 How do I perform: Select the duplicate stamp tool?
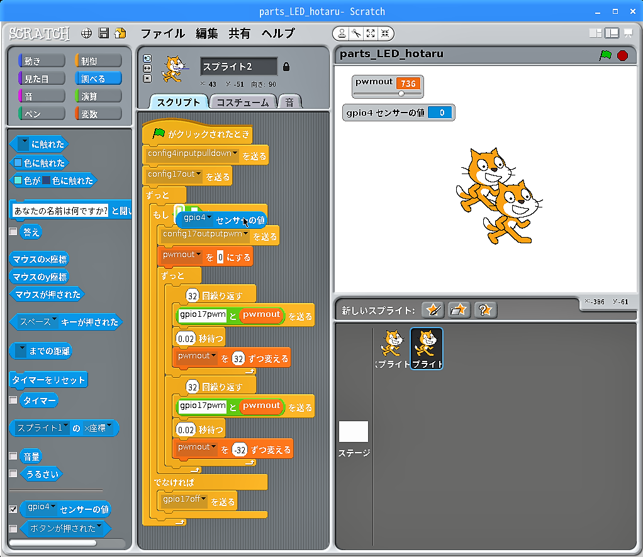(x=342, y=33)
